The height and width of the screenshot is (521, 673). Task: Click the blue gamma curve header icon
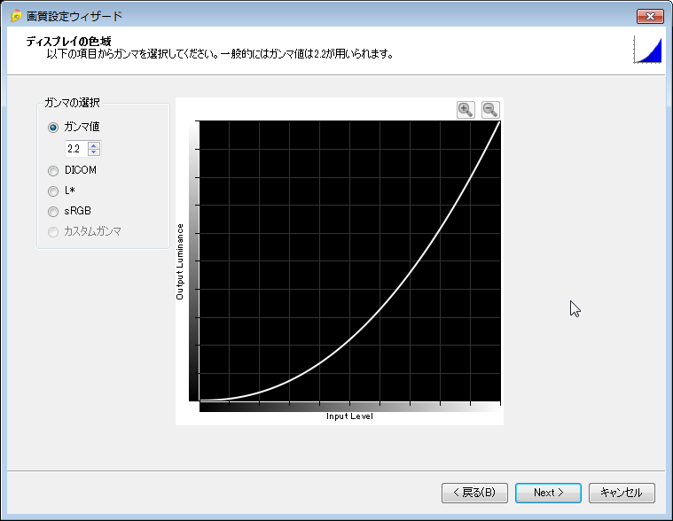click(x=649, y=49)
